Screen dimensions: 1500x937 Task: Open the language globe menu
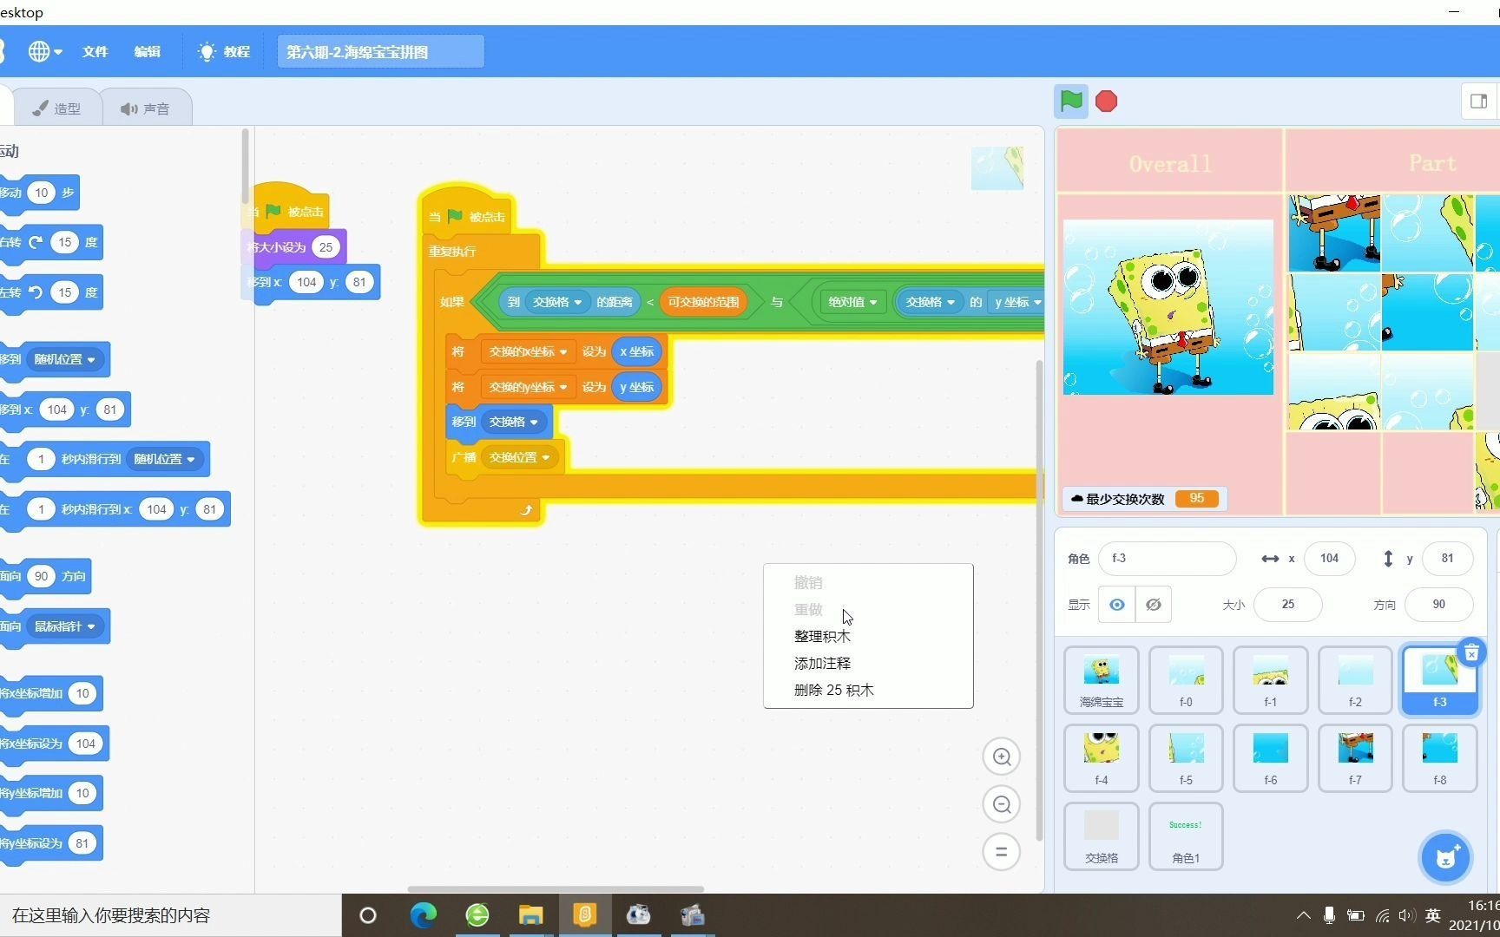pos(44,52)
